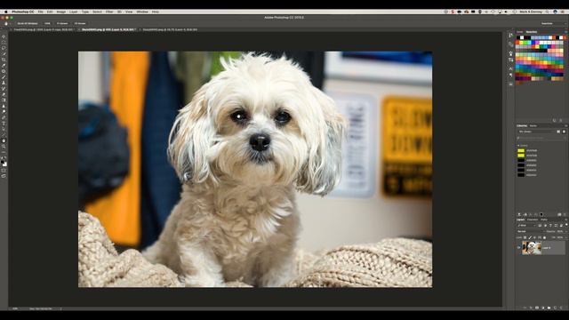Select the Zoom tool
This screenshot has height=320, width=569.
click(4, 147)
